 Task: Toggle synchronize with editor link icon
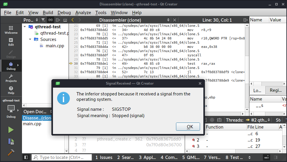[51, 20]
